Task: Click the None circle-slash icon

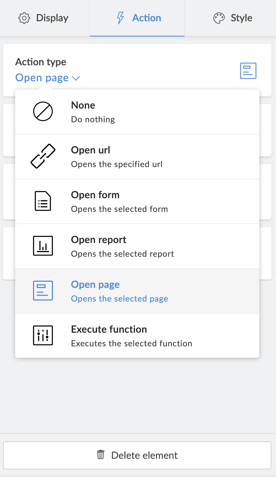Action: coord(43,112)
